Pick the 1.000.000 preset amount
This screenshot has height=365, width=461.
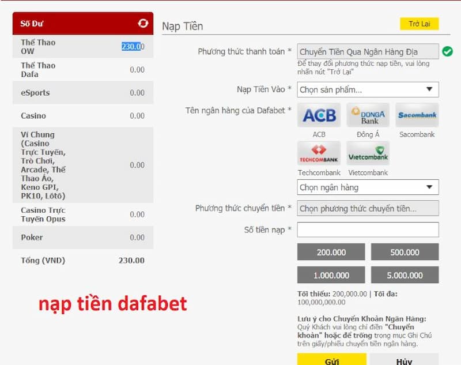(x=331, y=275)
